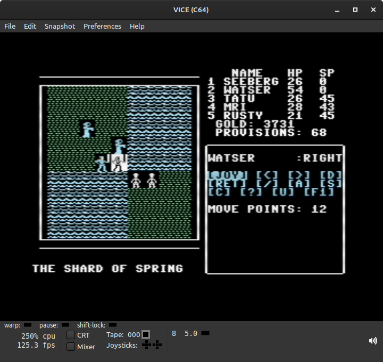Click the MOVE POINTS: 12 text

coord(267,209)
